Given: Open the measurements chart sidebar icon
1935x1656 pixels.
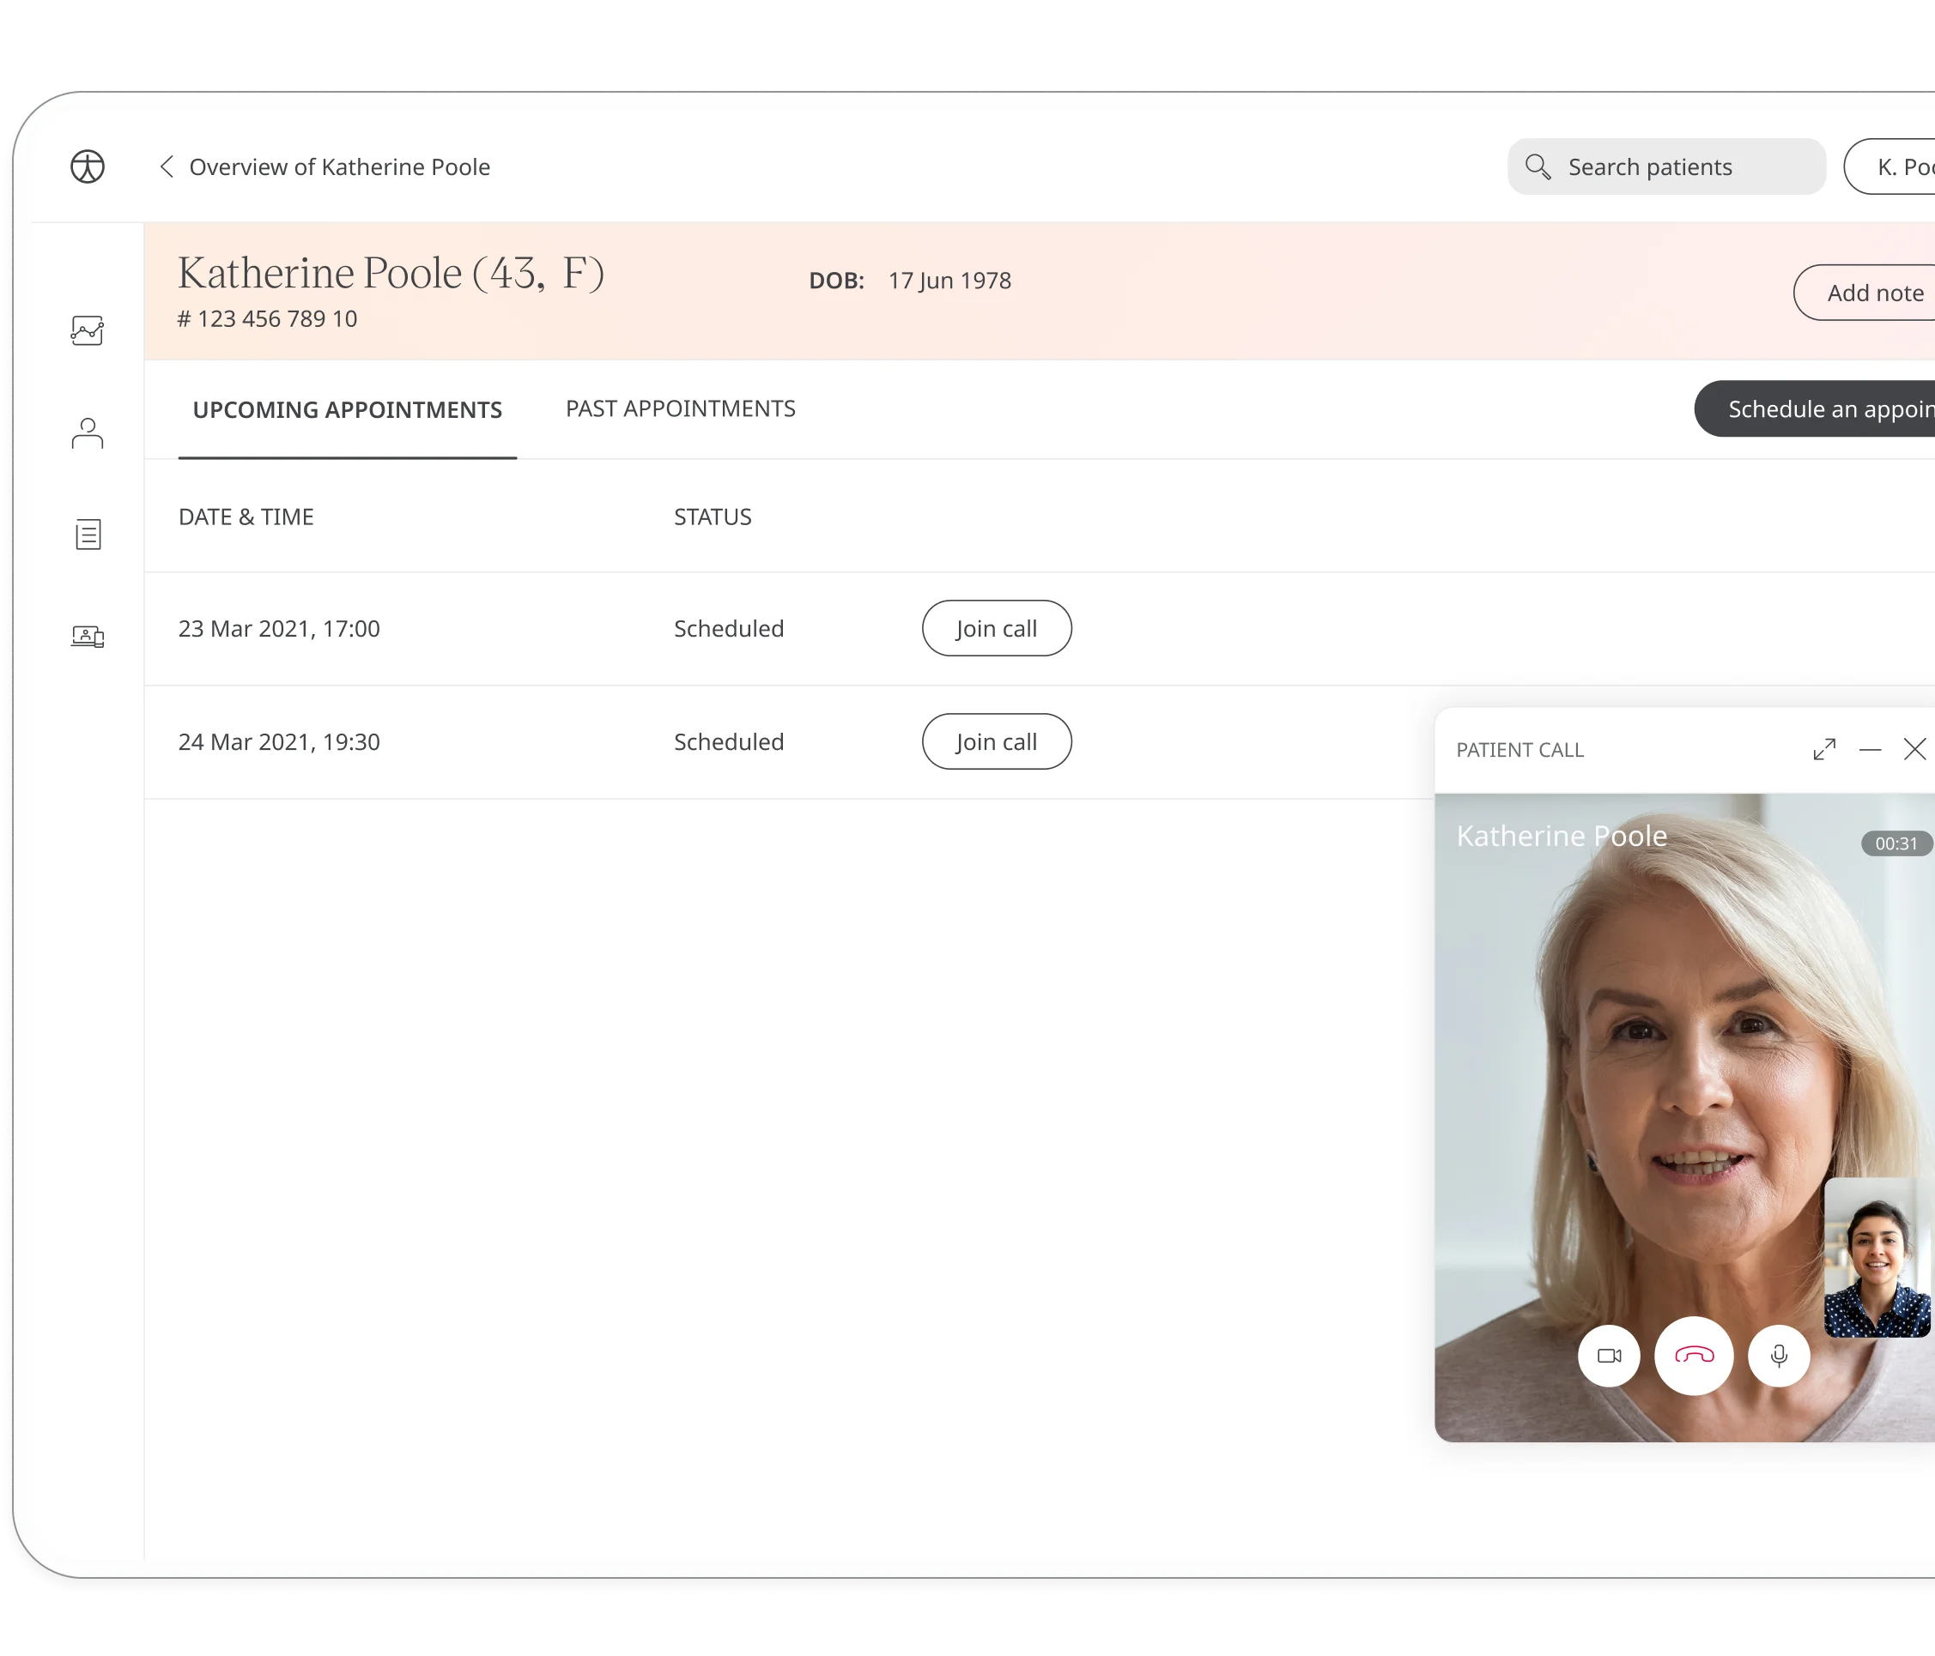Looking at the screenshot, I should tap(87, 330).
